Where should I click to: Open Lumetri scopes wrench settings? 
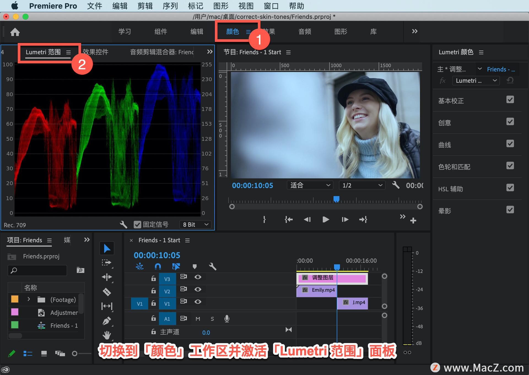click(123, 225)
